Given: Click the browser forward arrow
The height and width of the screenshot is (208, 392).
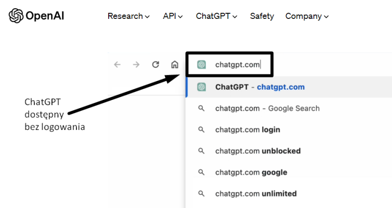Looking at the screenshot, I should coord(136,65).
